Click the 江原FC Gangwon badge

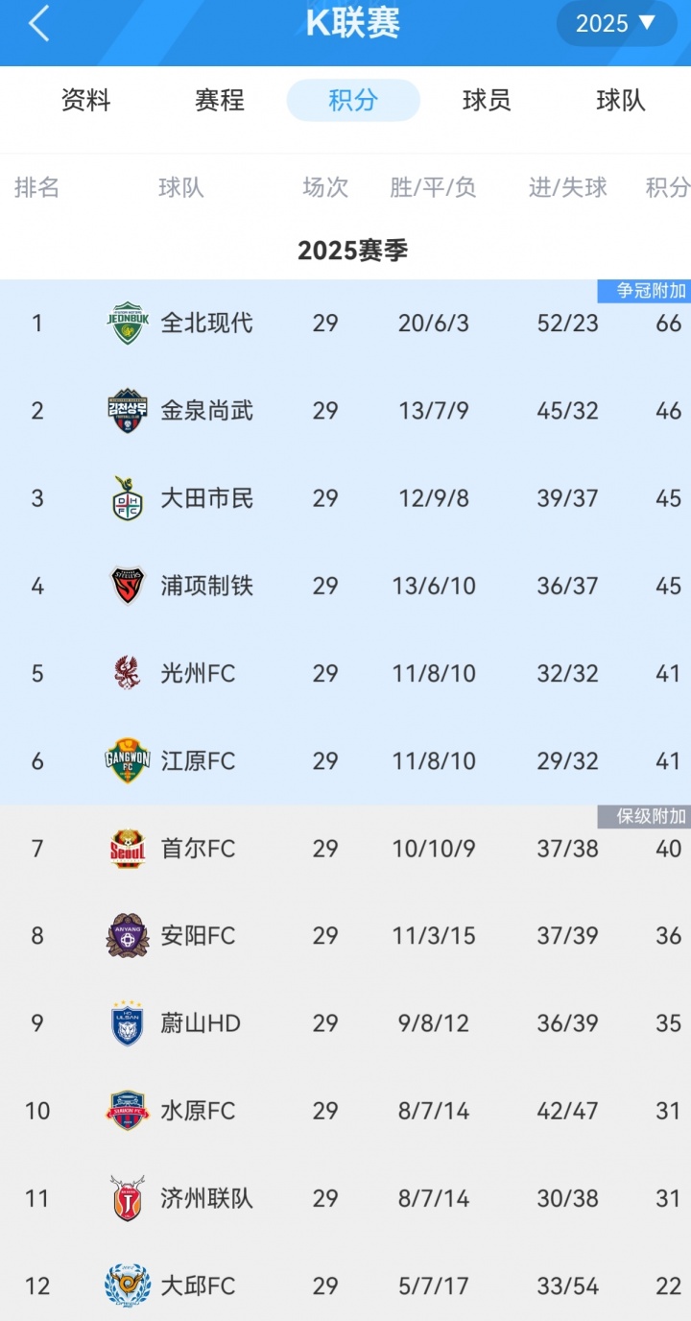coord(127,761)
